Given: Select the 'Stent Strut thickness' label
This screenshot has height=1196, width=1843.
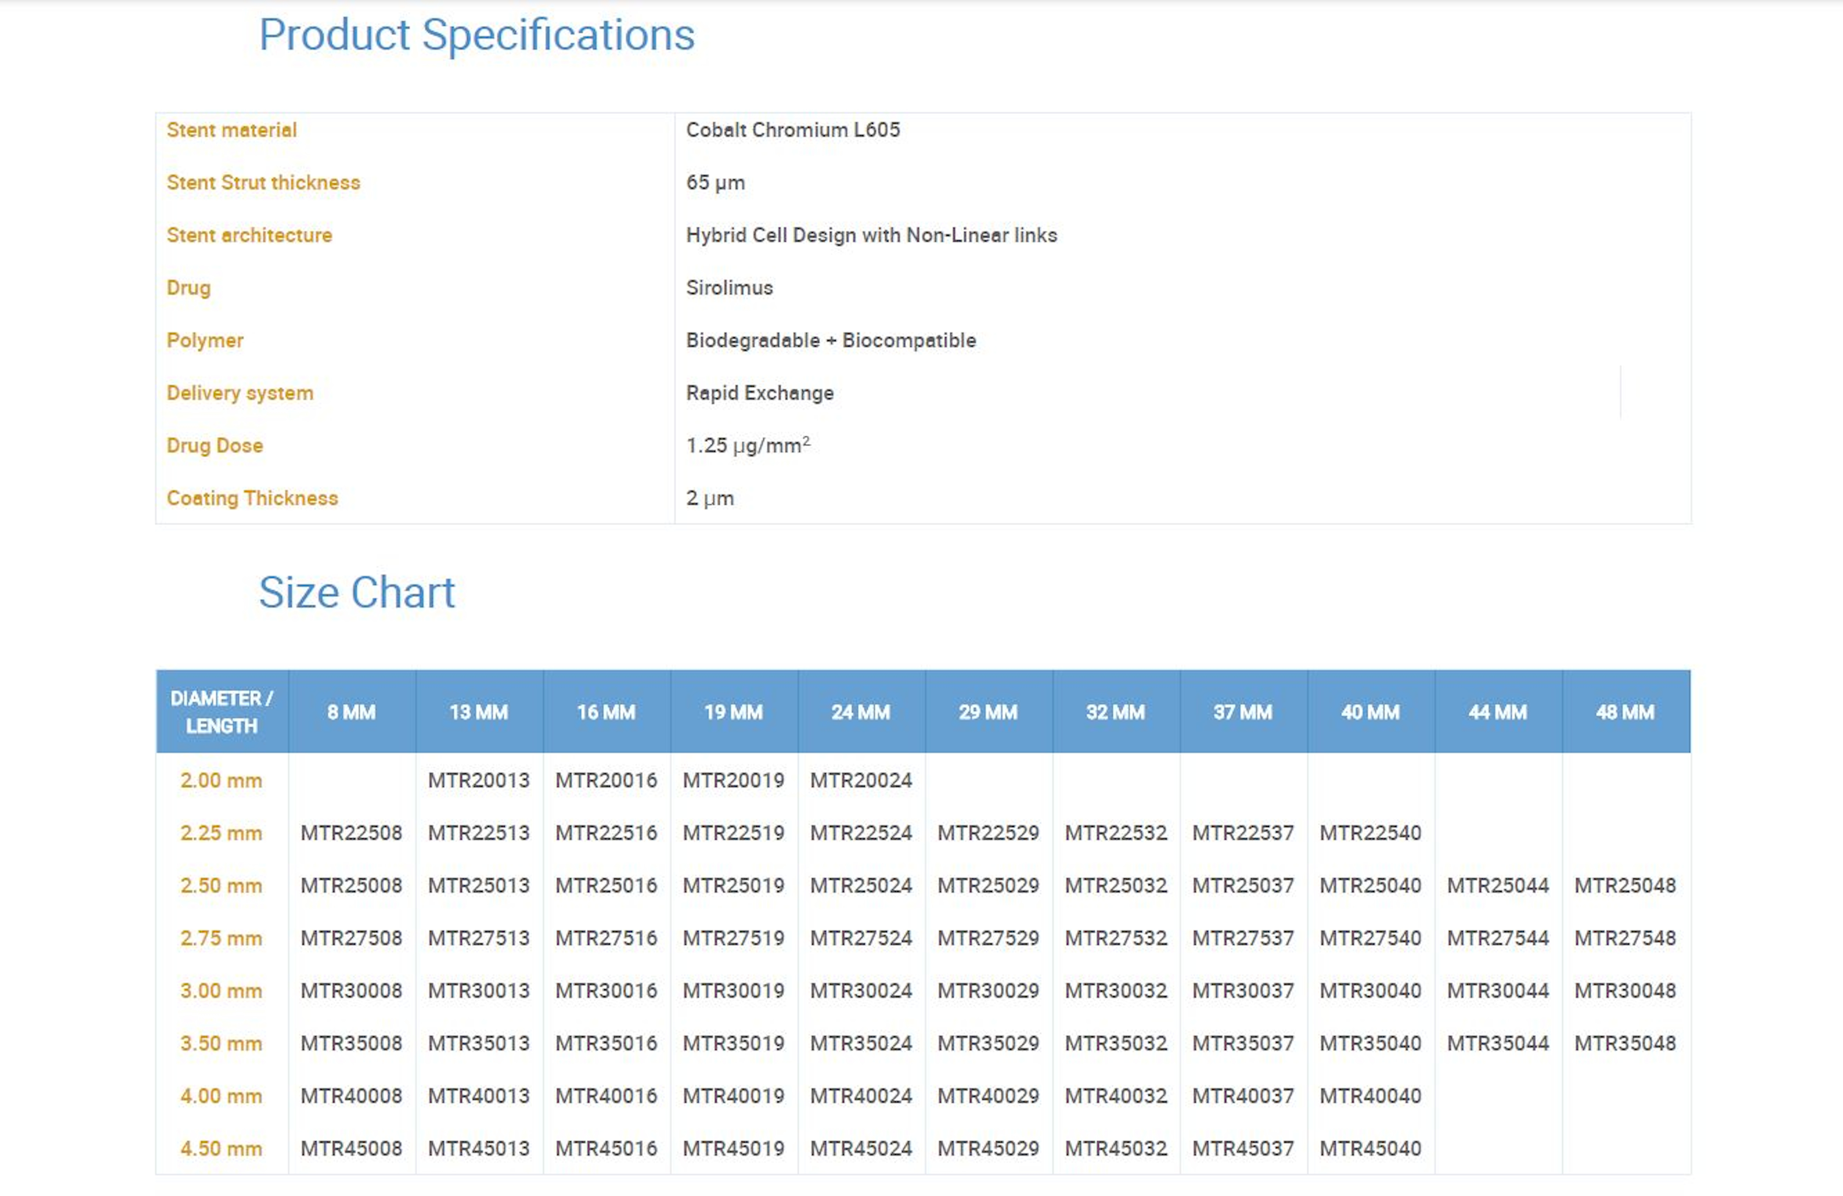Looking at the screenshot, I should 263,183.
